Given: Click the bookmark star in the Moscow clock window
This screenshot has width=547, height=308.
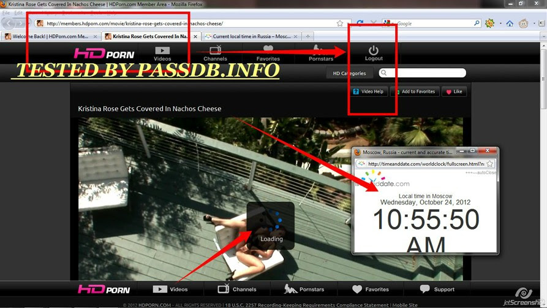Looking at the screenshot, I should click(490, 164).
